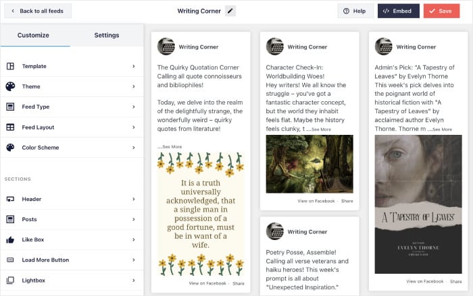Expand the Posts section chevron

pos(134,219)
